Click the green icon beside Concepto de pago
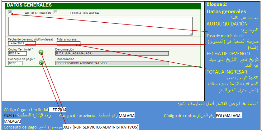262x131 pixels. (x=41, y=62)
